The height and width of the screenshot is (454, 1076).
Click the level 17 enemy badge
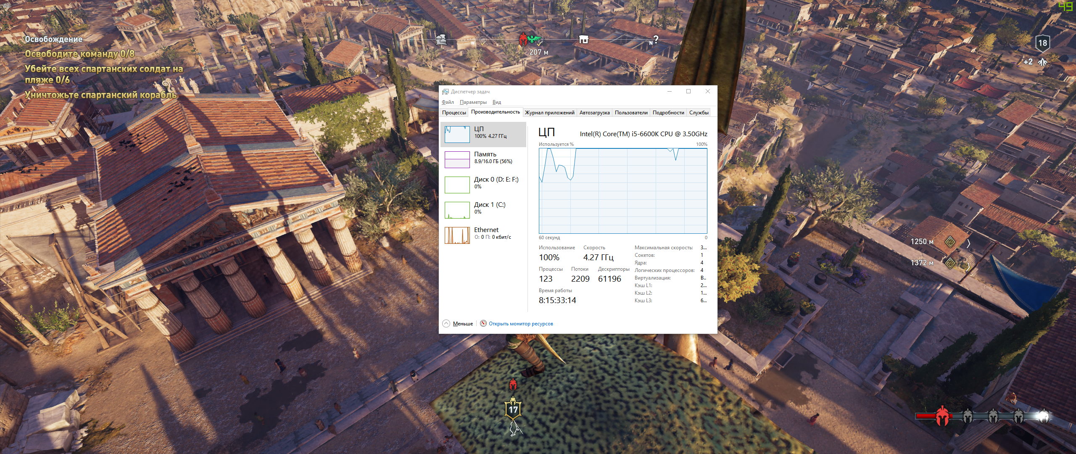(513, 409)
